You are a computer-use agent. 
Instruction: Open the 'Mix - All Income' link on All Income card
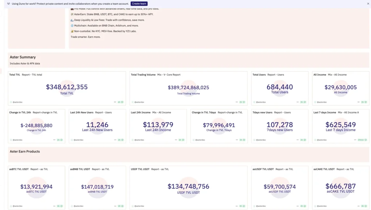click(x=337, y=75)
